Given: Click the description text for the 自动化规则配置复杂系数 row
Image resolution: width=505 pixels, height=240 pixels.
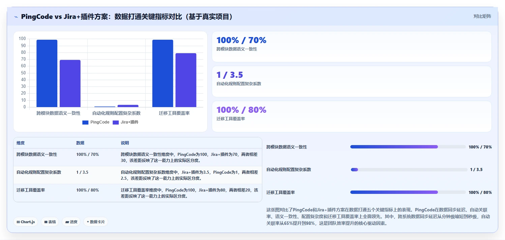Looking at the screenshot, I should pos(189,175).
